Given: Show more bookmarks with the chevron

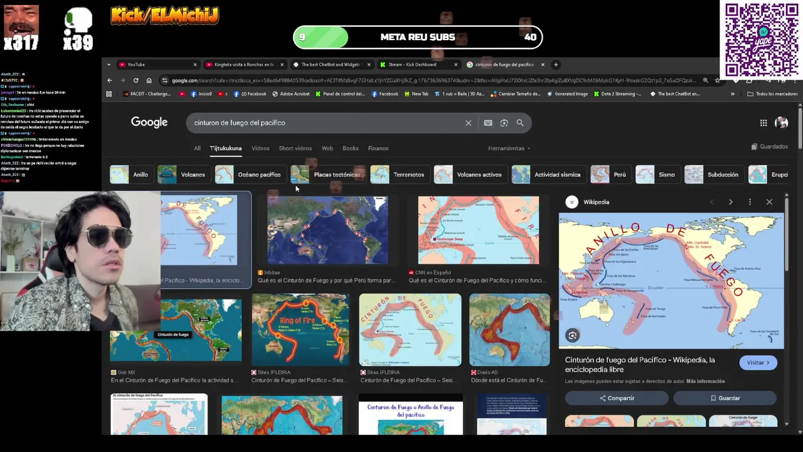Looking at the screenshot, I should 733,94.
